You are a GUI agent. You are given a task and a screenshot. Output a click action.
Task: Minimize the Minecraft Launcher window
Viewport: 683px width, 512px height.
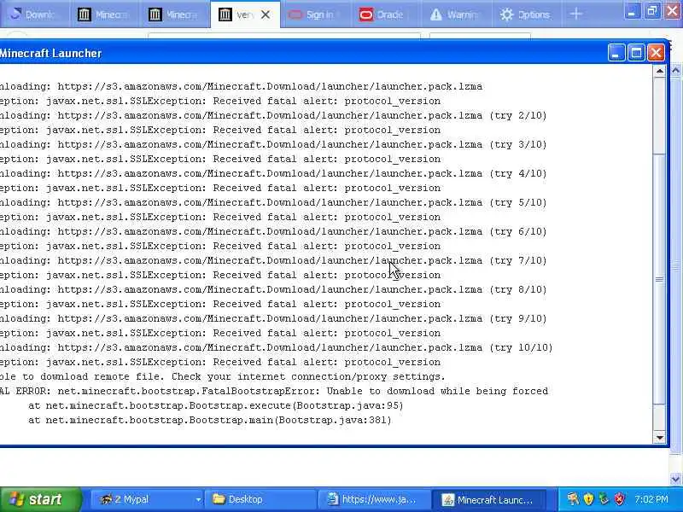coord(616,53)
